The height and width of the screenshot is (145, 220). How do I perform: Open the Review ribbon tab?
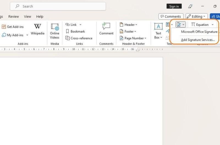click(13, 17)
